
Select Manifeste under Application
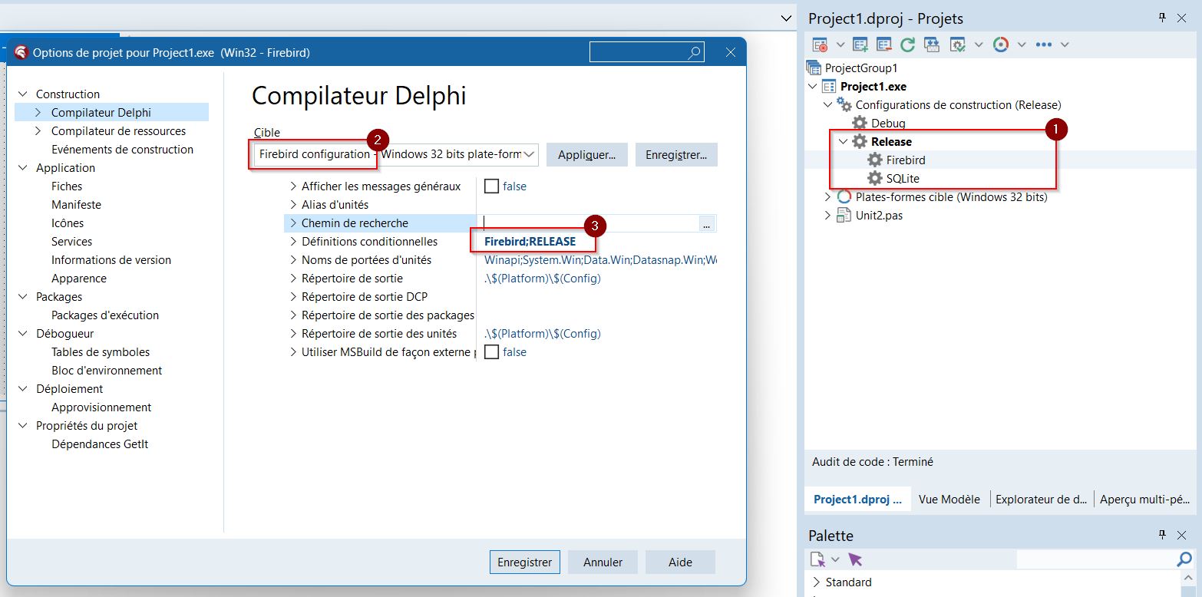(76, 205)
